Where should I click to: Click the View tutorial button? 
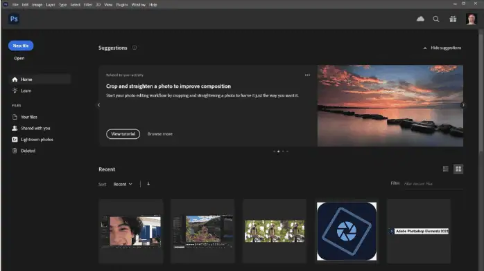(x=123, y=134)
